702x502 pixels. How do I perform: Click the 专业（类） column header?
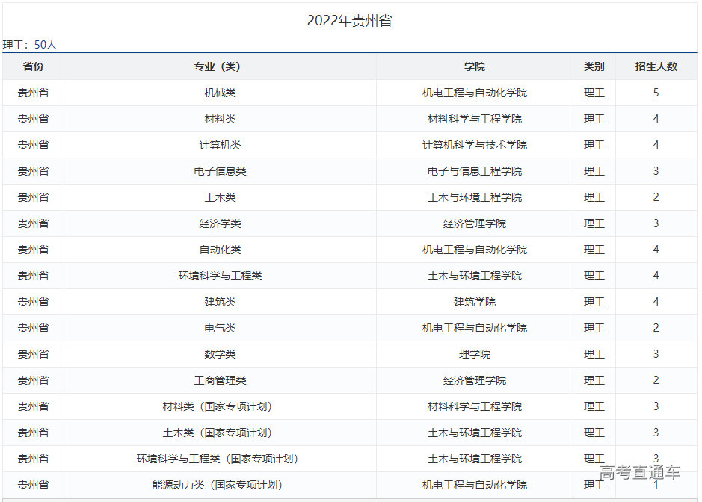click(x=220, y=66)
